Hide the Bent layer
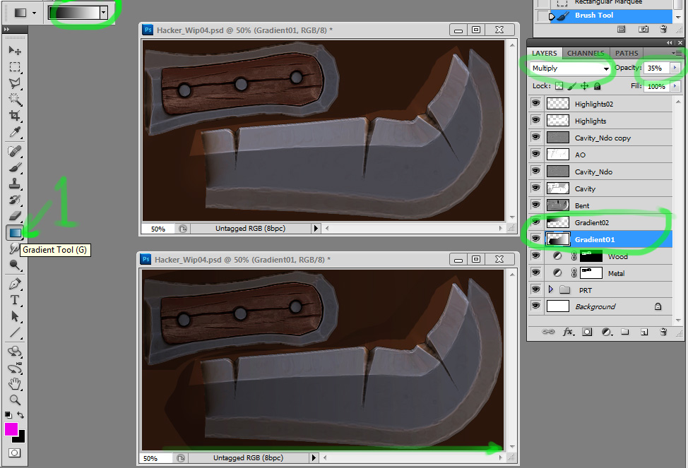This screenshot has width=688, height=468. (535, 205)
